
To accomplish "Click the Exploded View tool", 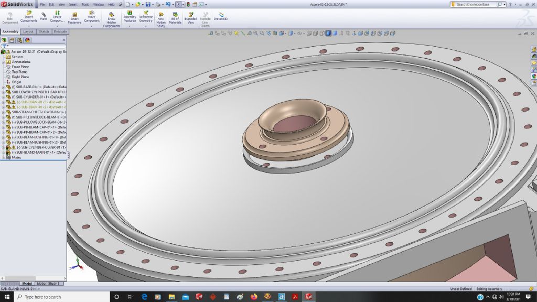I will (191, 18).
